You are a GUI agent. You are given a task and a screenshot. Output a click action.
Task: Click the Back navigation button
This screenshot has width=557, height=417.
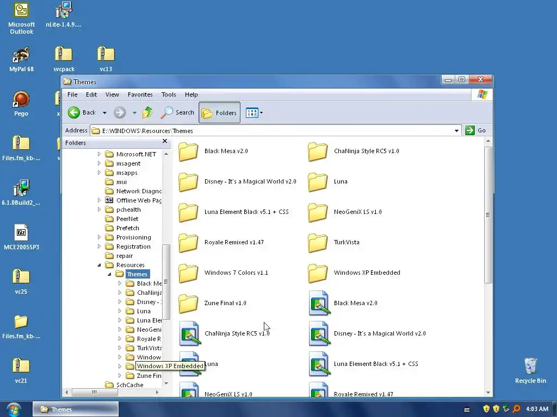82,113
